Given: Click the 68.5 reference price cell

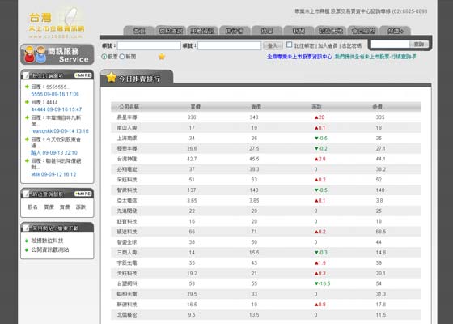Looking at the screenshot, I should (x=381, y=232).
